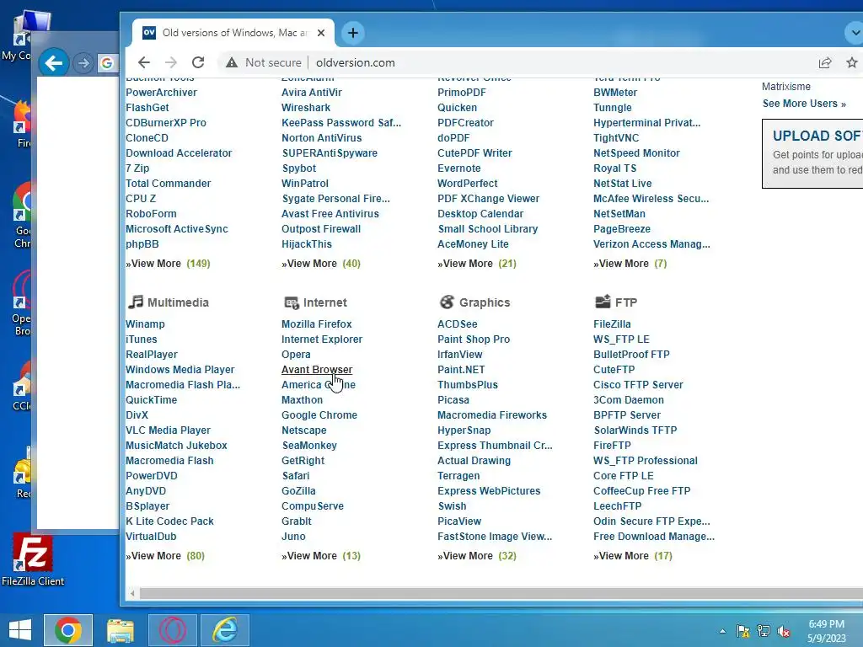Open the See More Users link

tap(804, 104)
